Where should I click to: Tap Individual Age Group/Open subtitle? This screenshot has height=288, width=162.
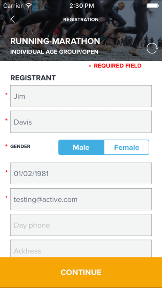(x=54, y=52)
